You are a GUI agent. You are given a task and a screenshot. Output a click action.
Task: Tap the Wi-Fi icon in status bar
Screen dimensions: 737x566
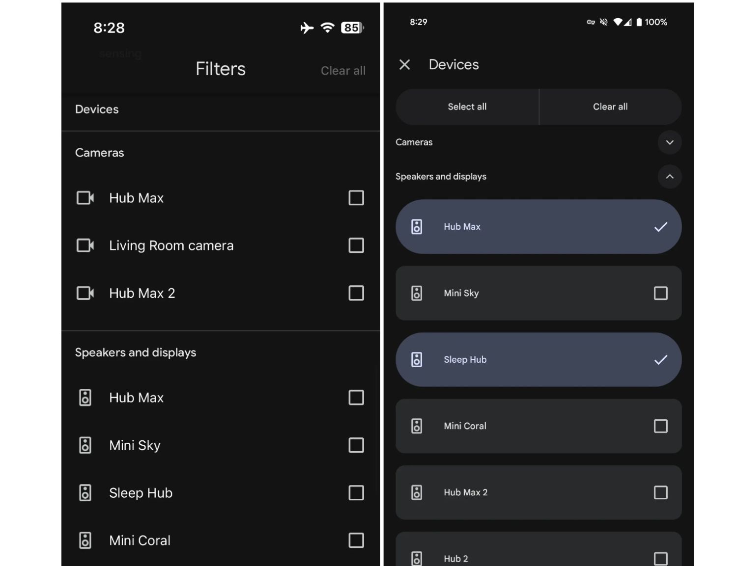click(327, 27)
